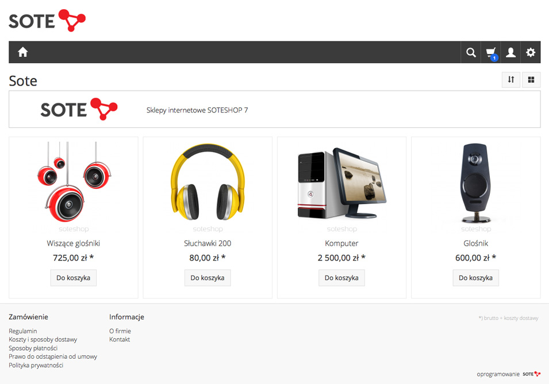Open the Wiszące głośniki product title
Image resolution: width=549 pixels, height=384 pixels.
(x=74, y=243)
